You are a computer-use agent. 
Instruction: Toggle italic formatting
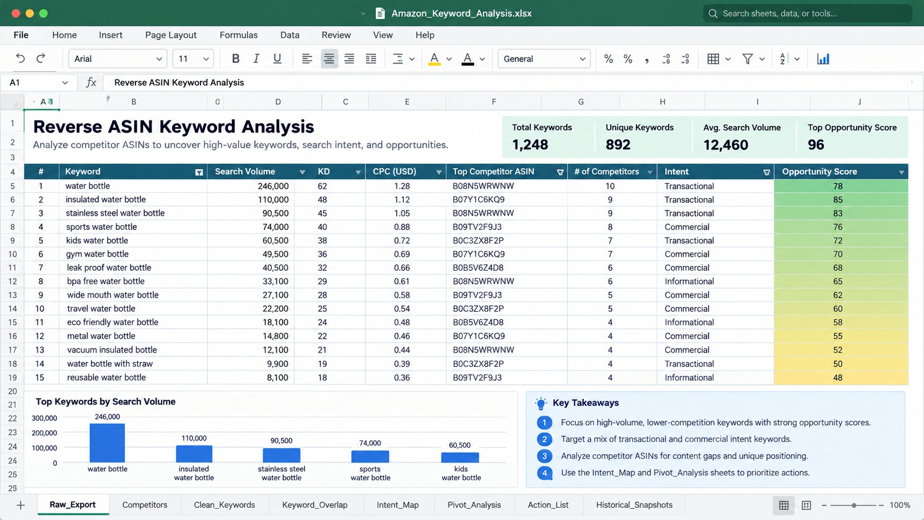(x=256, y=59)
